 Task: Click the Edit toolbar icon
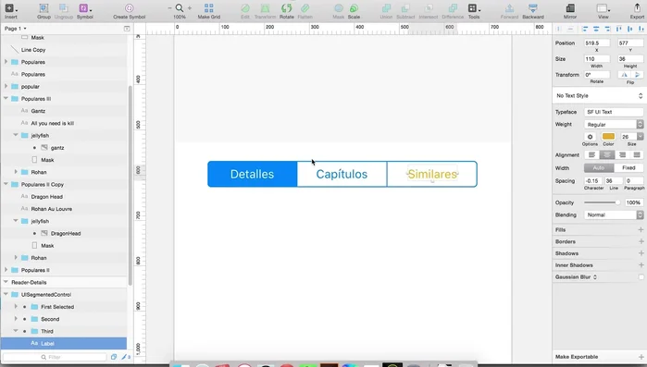245,8
